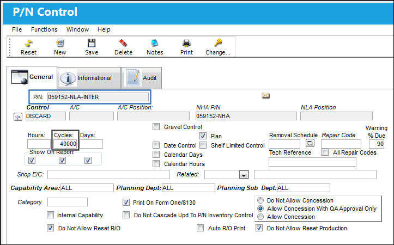
Task: Click the Planning Dept field
Action: point(188,188)
